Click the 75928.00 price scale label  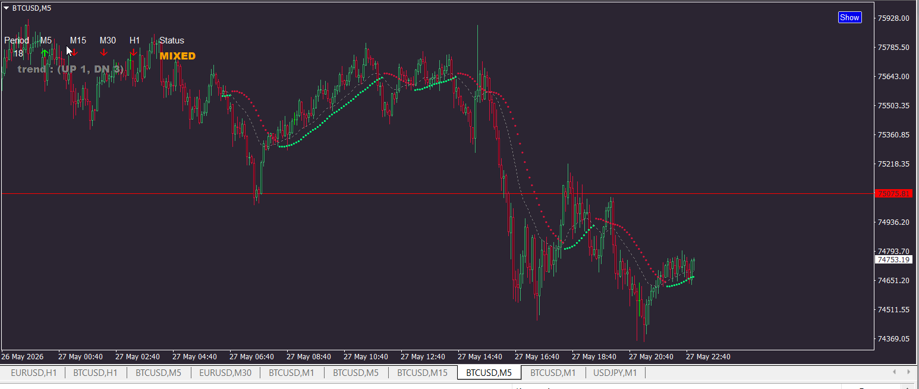click(x=893, y=18)
